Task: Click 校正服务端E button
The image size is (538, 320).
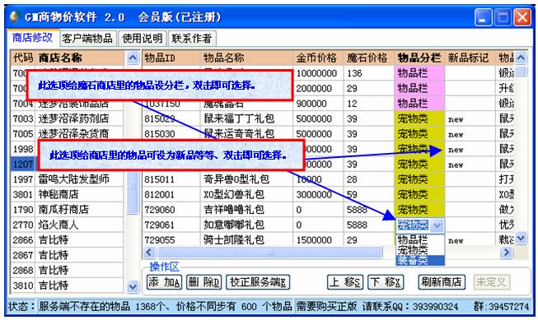Action: point(258,282)
